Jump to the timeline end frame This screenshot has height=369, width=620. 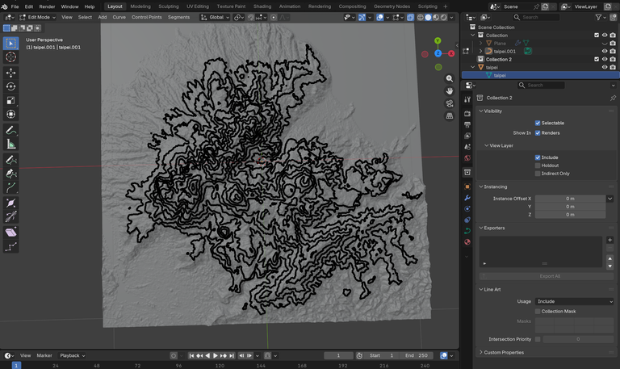pos(232,355)
